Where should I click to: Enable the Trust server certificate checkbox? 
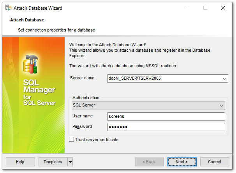(x=71, y=140)
